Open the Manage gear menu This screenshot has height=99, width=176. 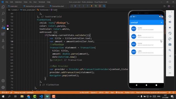click(3, 87)
